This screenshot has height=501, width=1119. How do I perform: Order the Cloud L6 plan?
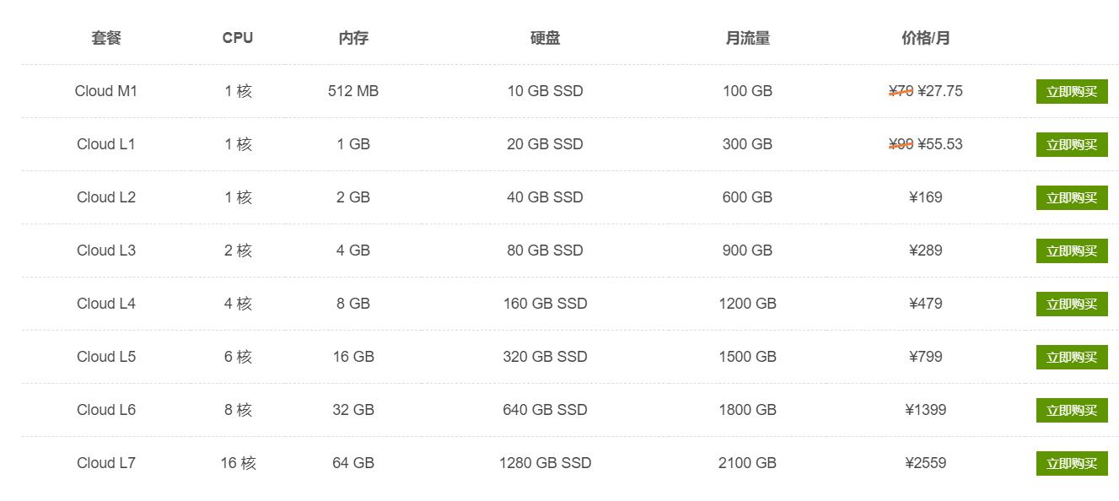1071,410
